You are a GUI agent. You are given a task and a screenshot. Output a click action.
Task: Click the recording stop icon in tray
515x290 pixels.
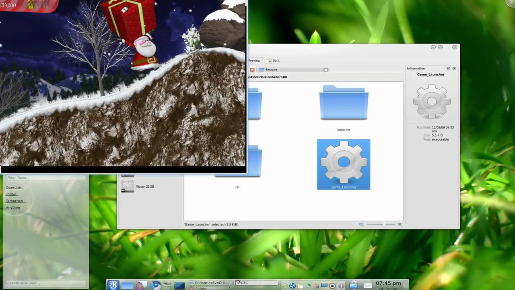click(x=332, y=286)
